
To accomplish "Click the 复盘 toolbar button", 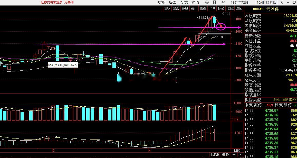I will (x=176, y=8).
